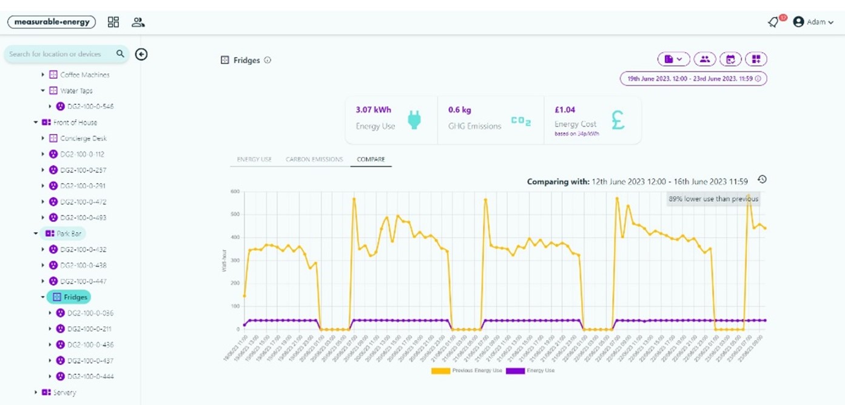Collapse sidebar with back arrow icon

pos(141,55)
